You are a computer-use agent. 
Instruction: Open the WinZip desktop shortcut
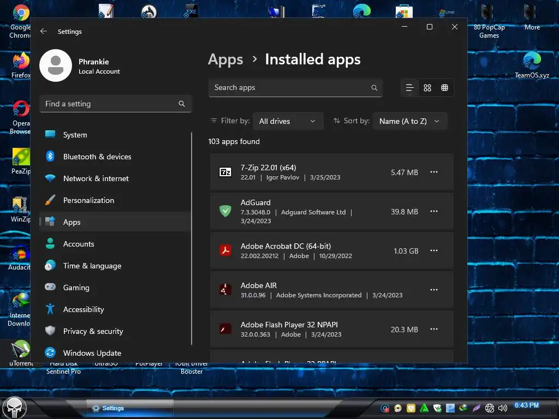click(20, 209)
